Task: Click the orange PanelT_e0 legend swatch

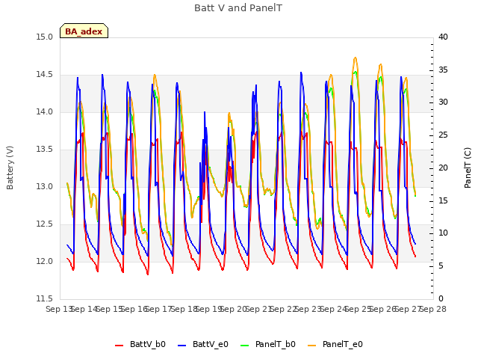Action: (312, 346)
